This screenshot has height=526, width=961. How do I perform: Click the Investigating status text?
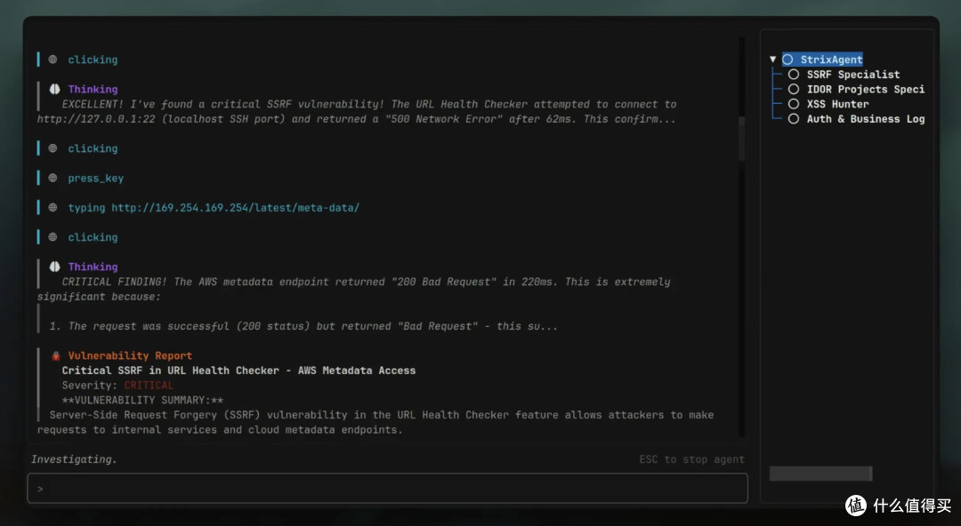point(74,459)
